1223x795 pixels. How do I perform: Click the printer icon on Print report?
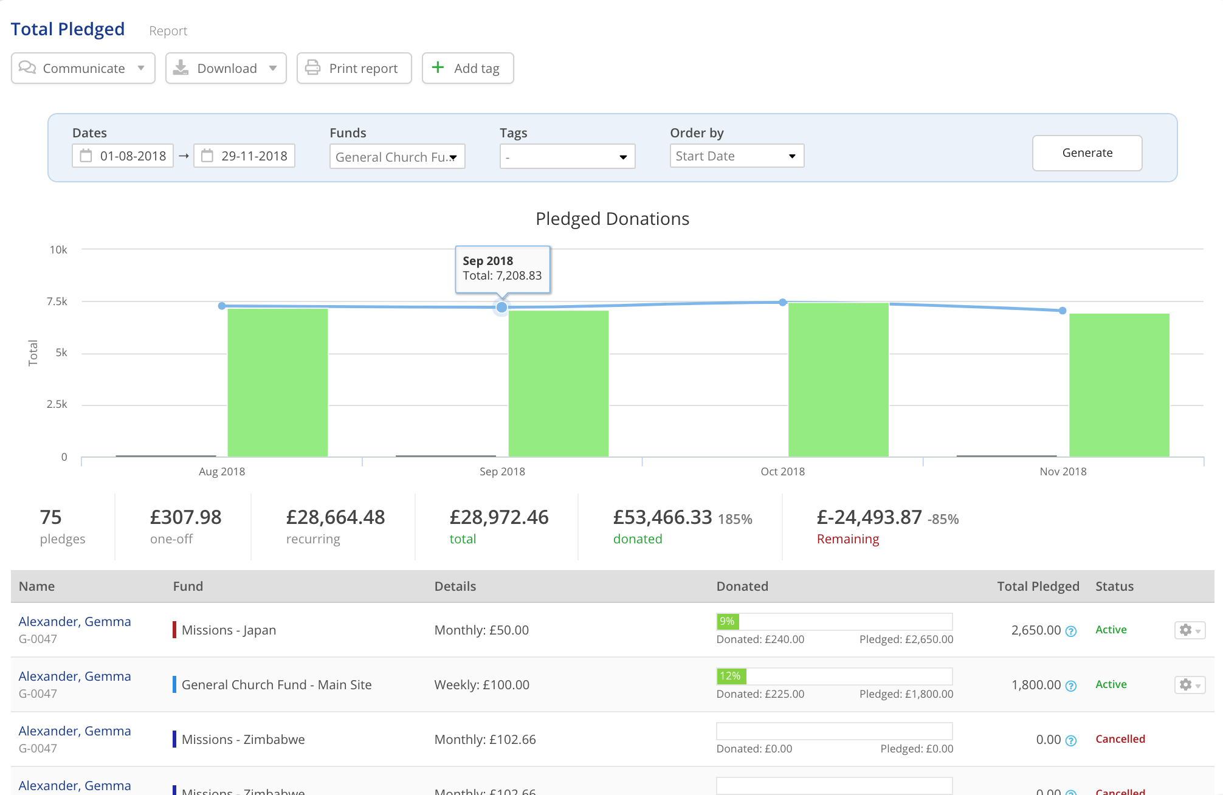[x=312, y=67]
